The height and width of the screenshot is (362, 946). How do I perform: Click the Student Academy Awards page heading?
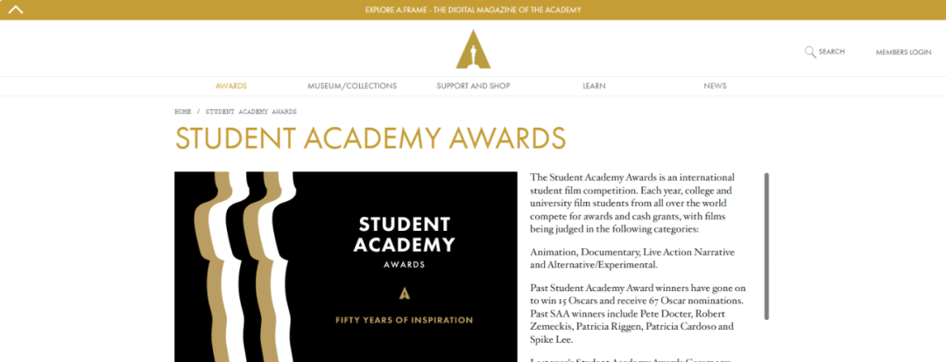[x=371, y=138]
